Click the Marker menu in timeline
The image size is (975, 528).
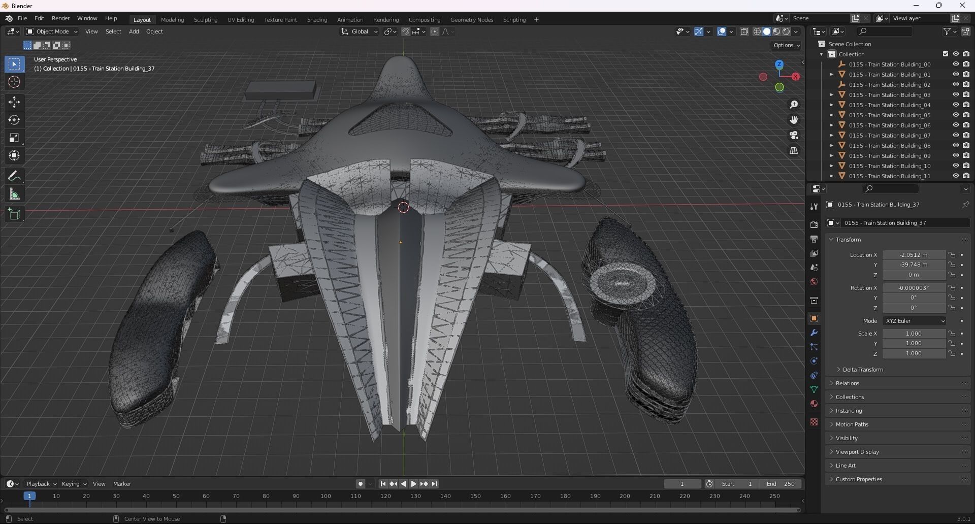tap(122, 484)
